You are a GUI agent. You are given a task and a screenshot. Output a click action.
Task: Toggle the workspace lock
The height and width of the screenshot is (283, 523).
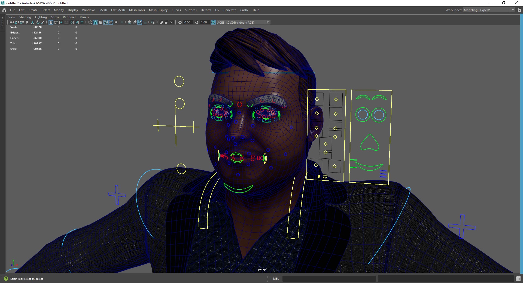[x=519, y=10]
